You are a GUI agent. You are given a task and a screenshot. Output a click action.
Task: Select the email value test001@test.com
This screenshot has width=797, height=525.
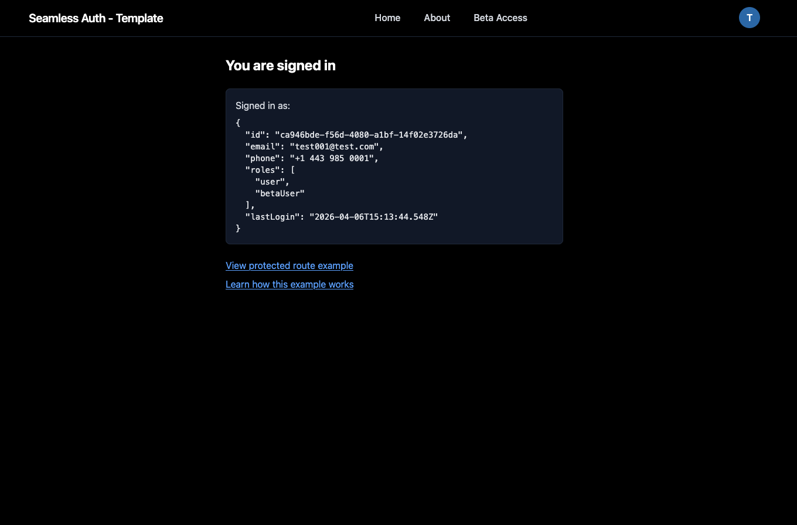pos(336,146)
